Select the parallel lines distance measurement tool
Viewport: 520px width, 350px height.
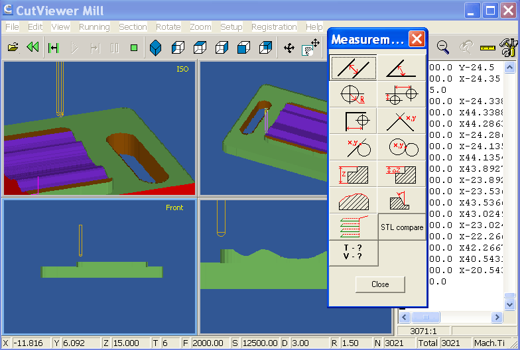coord(353,68)
